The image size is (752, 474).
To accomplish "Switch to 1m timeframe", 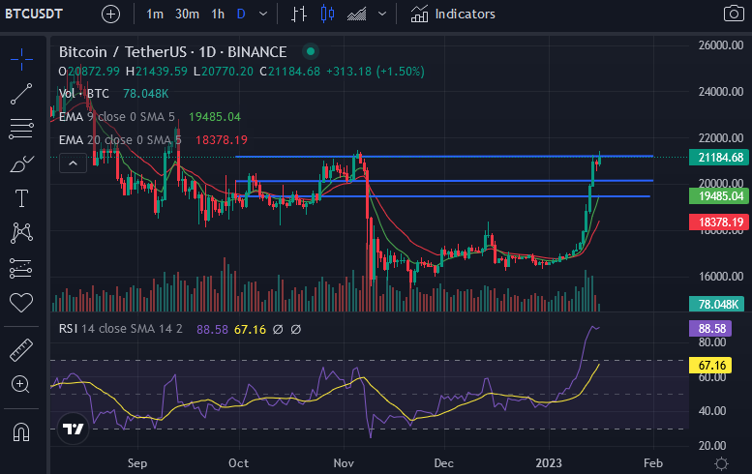I will pos(155,14).
